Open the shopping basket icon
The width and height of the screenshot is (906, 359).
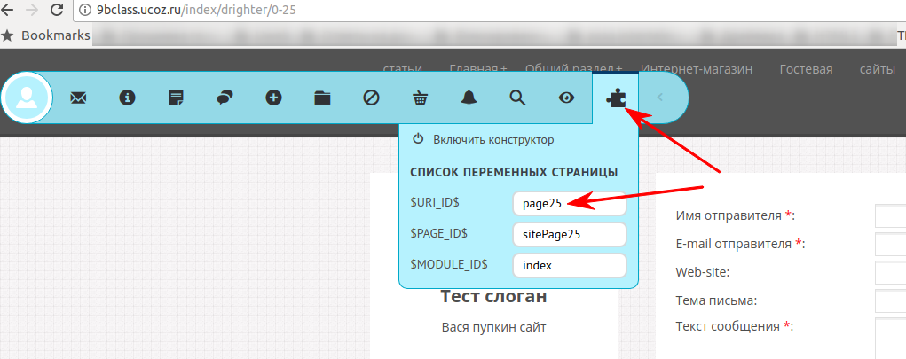(421, 98)
